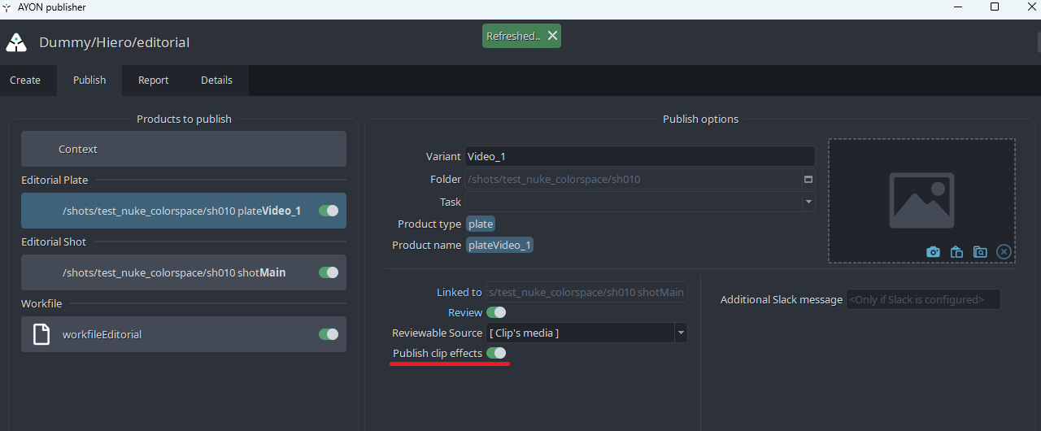Go to the Details tab
The image size is (1041, 431).
(x=216, y=81)
